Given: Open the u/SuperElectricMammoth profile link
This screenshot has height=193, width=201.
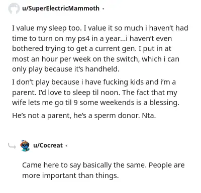Looking at the screenshot, I should [61, 8].
